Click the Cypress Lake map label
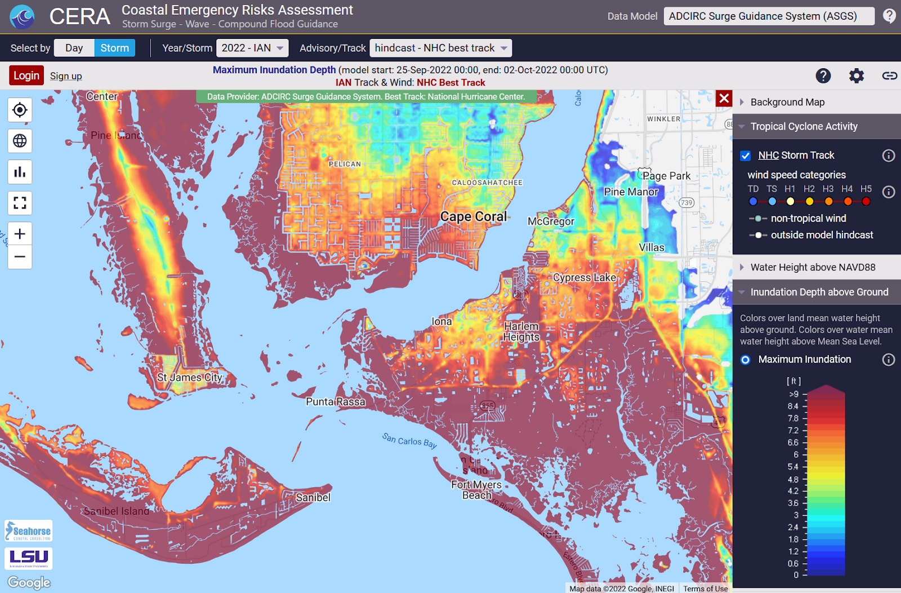The image size is (901, 593). click(585, 277)
